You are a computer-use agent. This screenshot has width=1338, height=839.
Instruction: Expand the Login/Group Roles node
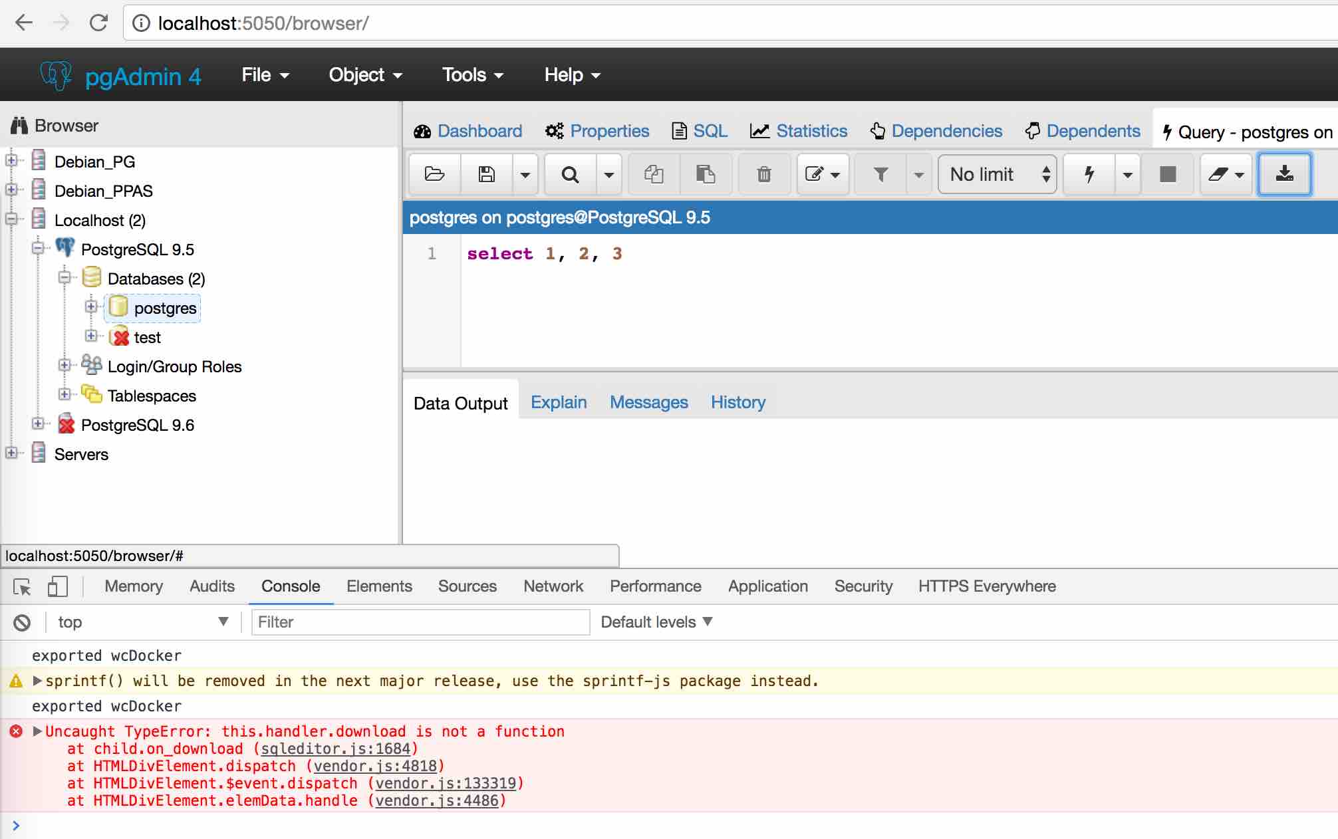pyautogui.click(x=65, y=365)
